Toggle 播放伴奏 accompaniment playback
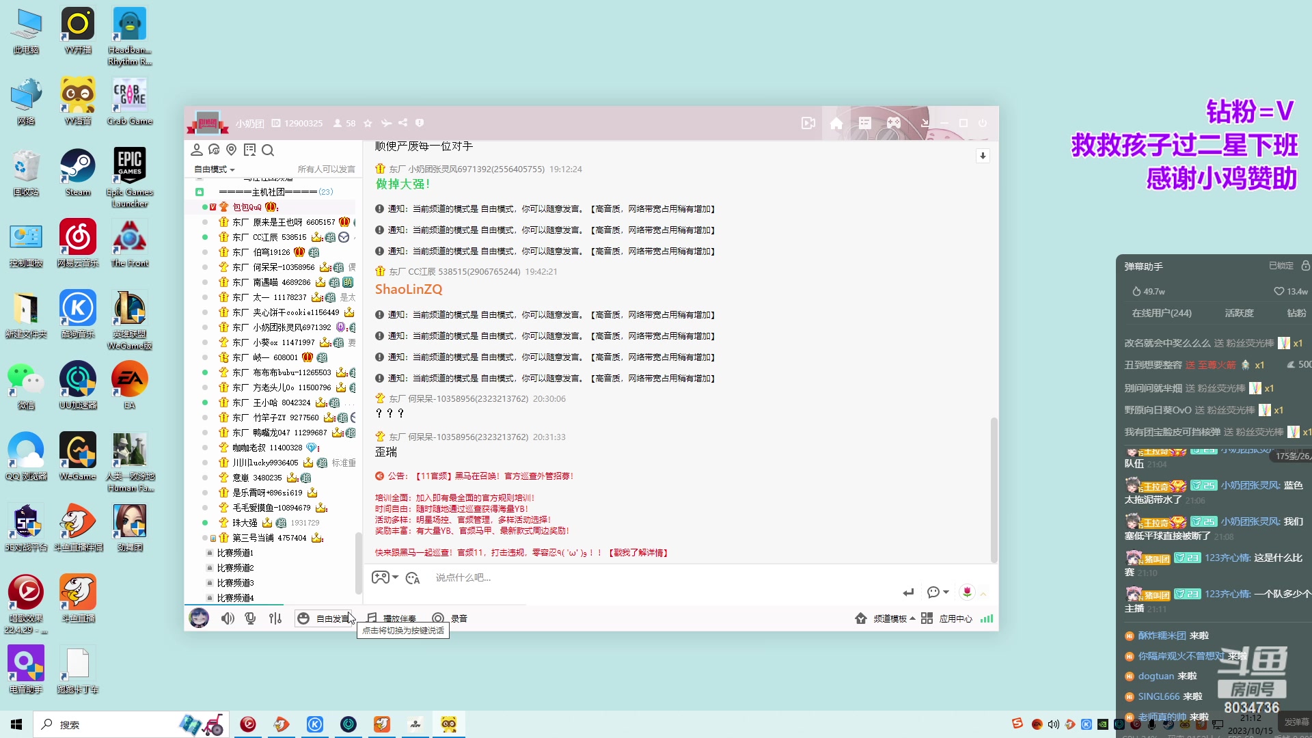 392,618
